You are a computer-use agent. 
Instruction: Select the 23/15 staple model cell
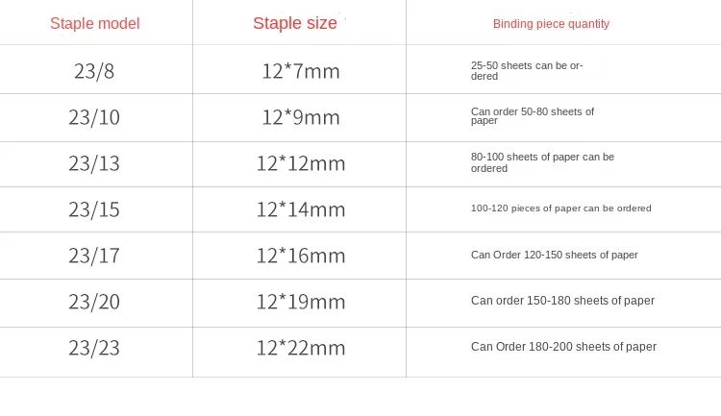(x=94, y=209)
